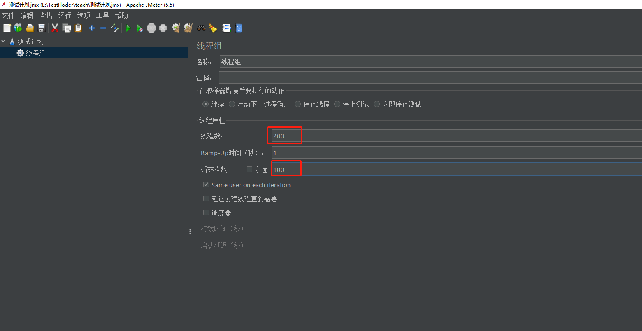
Task: Click the binoculars Search icon
Action: click(x=202, y=28)
